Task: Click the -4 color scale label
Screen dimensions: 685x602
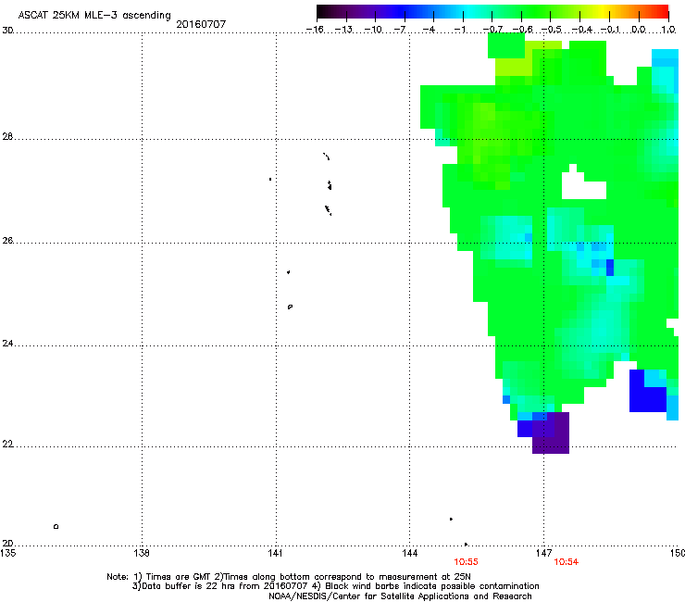Action: [429, 30]
